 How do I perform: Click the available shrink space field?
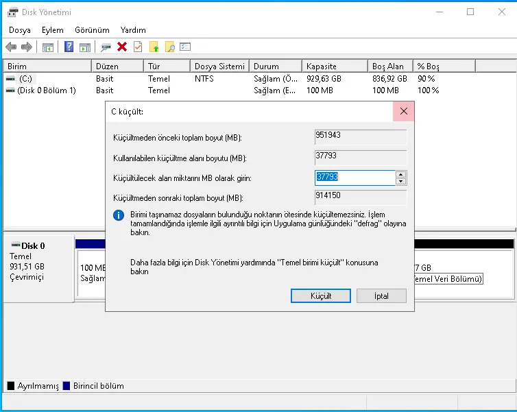tap(361, 158)
